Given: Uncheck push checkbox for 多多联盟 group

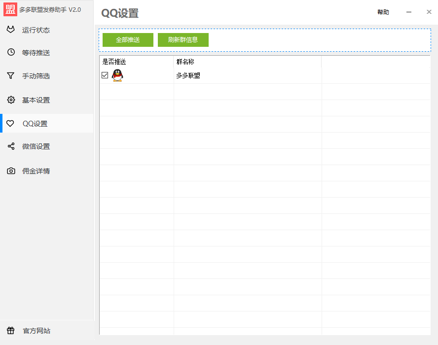Looking at the screenshot, I should click(105, 75).
